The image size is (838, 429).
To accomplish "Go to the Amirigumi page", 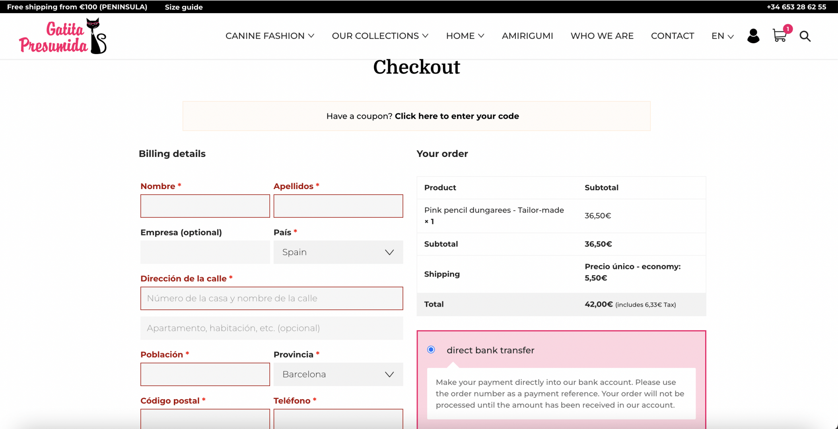I will 527,36.
